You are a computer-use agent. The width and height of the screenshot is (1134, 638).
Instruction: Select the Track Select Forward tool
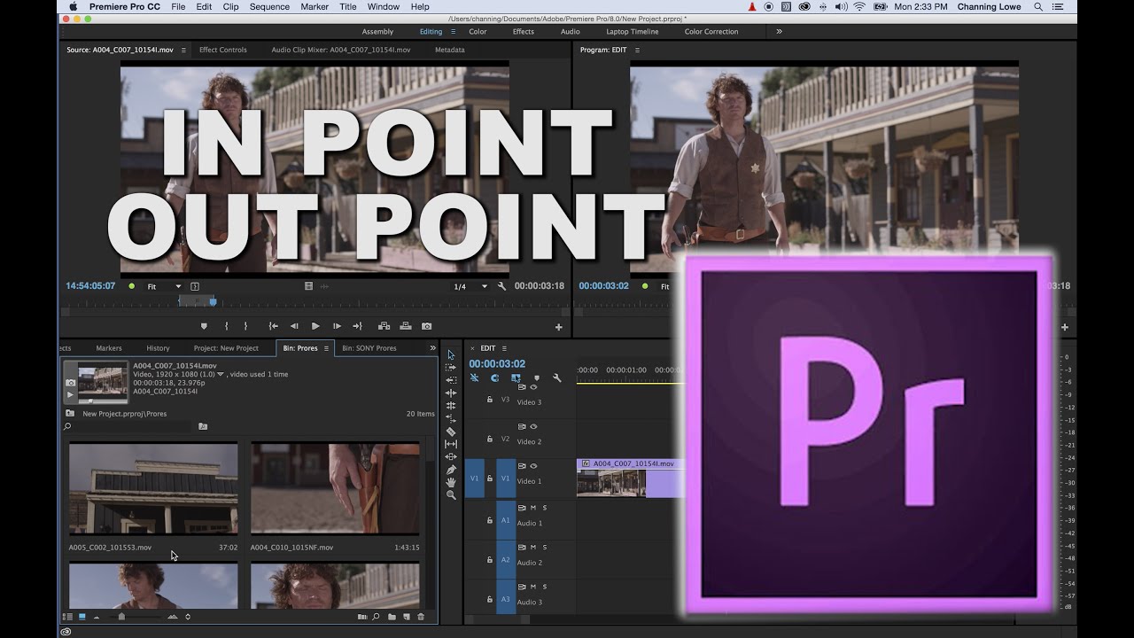(451, 367)
